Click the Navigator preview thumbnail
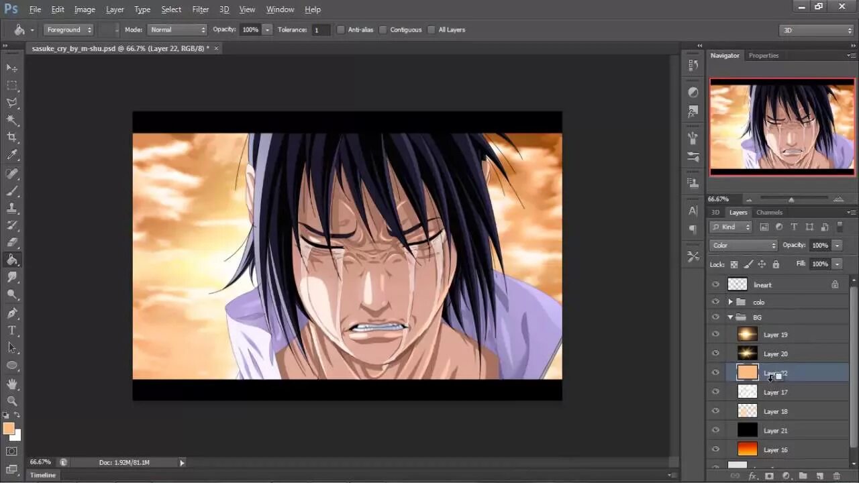Image resolution: width=859 pixels, height=483 pixels. pos(782,127)
